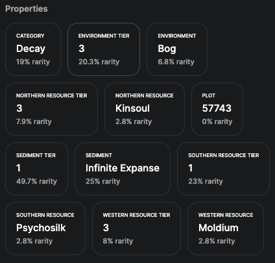This screenshot has height=263, width=275.
Task: Select the Environment Tier 3 card
Action: 104,49
